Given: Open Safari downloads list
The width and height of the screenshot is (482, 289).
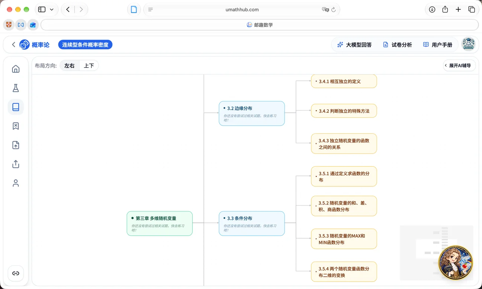Looking at the screenshot, I should [432, 10].
